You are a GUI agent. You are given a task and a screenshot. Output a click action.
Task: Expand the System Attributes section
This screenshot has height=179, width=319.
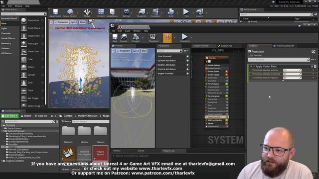(x=157, y=61)
